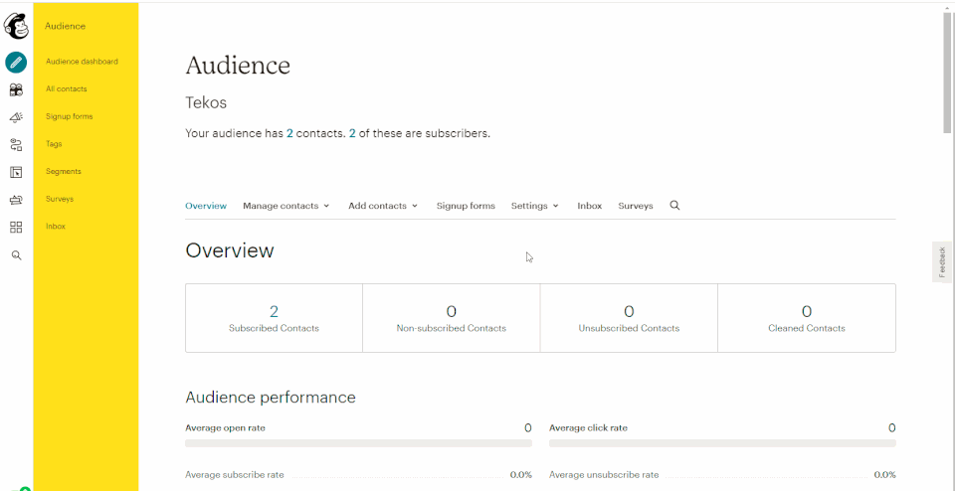Expand the Add contacts dropdown
955x491 pixels.
point(383,206)
